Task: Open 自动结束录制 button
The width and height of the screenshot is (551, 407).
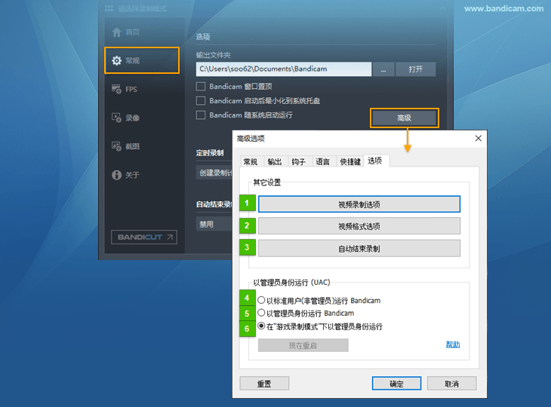Action: click(359, 249)
